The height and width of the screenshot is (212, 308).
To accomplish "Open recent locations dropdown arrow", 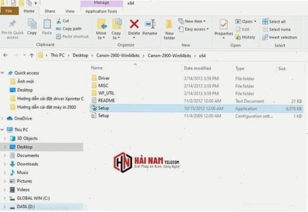I will coord(24,55).
